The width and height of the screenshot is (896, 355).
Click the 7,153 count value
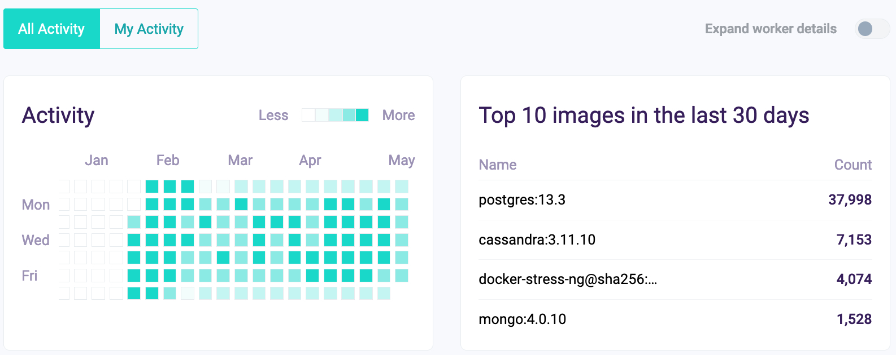(854, 239)
